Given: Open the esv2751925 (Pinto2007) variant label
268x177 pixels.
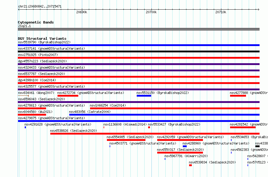Looking at the screenshot, I should coord(38,55).
